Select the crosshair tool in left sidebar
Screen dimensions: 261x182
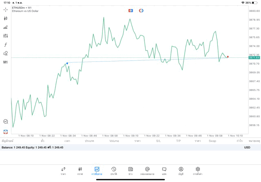[6, 9]
